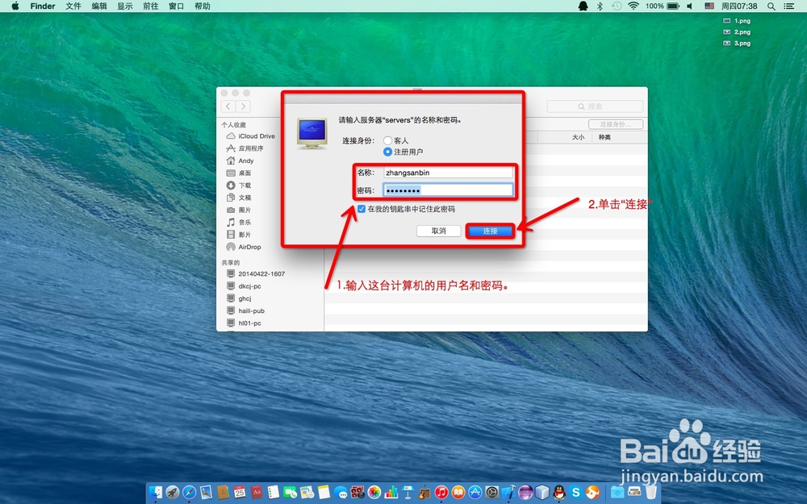Click the 取消 cancel button
The image size is (807, 504).
click(438, 231)
